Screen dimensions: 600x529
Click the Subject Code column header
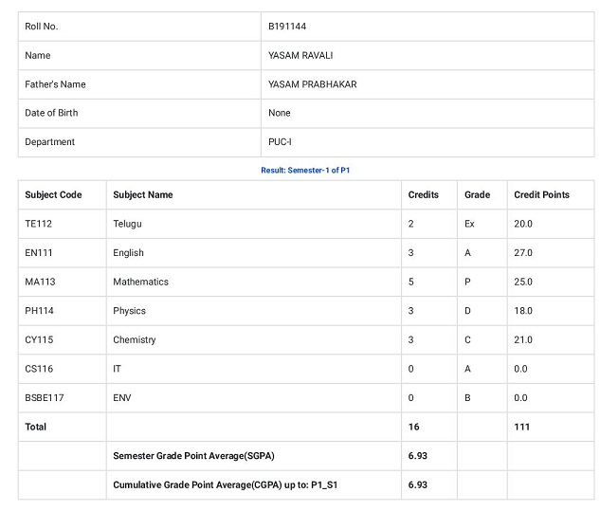point(53,195)
